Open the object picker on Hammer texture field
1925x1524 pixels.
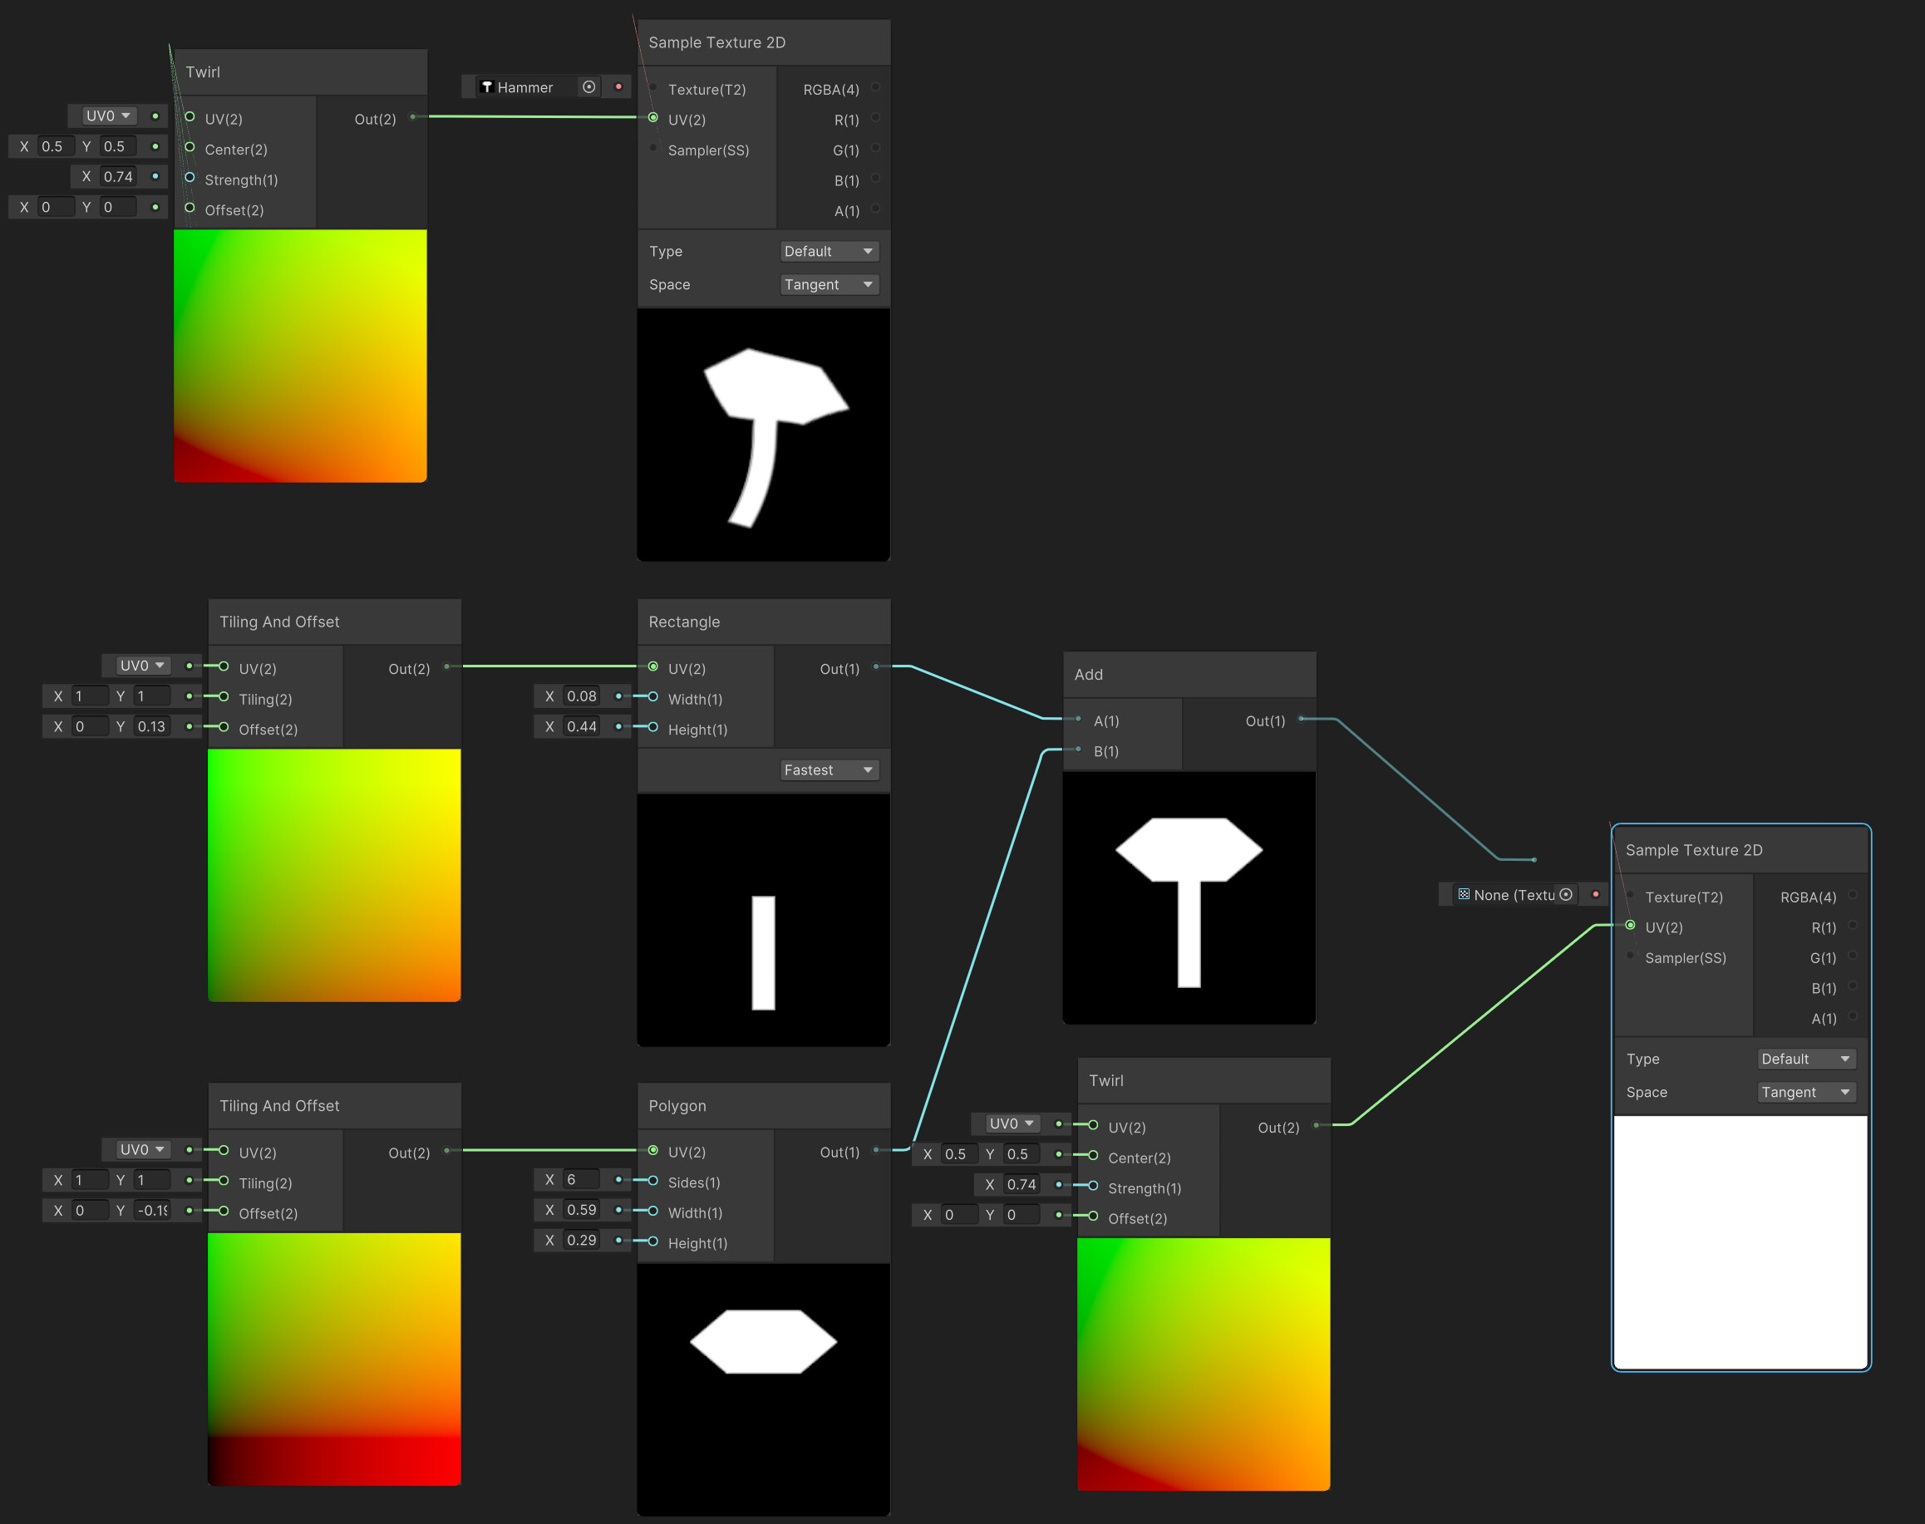click(588, 86)
